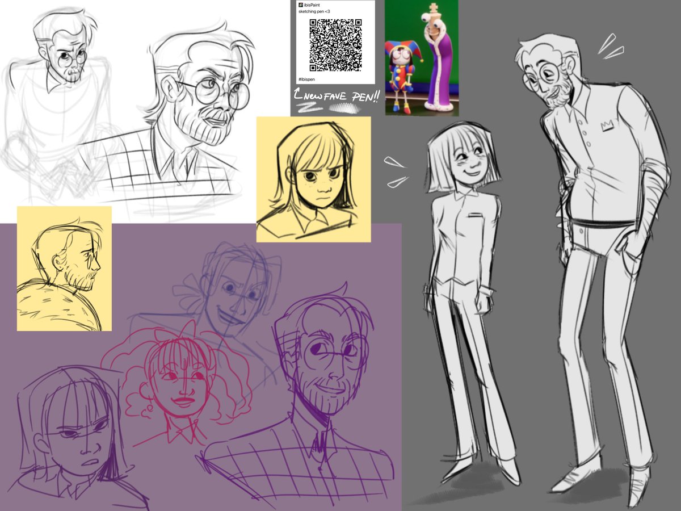
Task: Select the yellow panel with man's profile sketch
Action: 64,268
